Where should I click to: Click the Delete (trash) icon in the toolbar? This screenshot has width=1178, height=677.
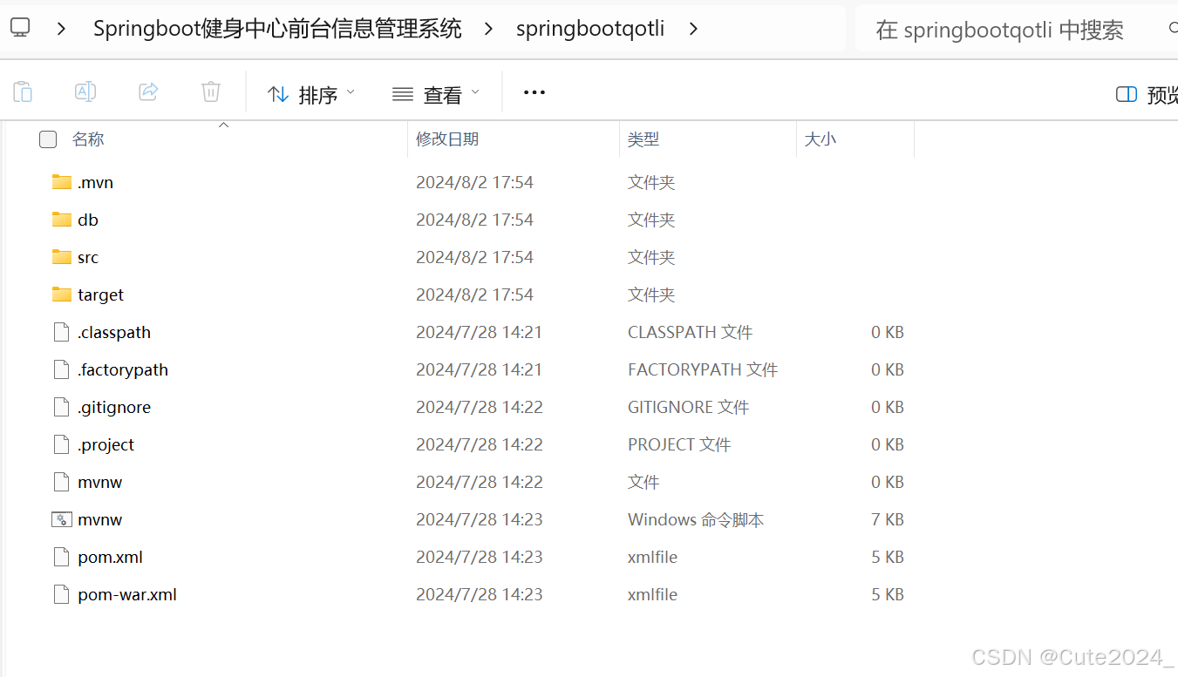point(210,91)
